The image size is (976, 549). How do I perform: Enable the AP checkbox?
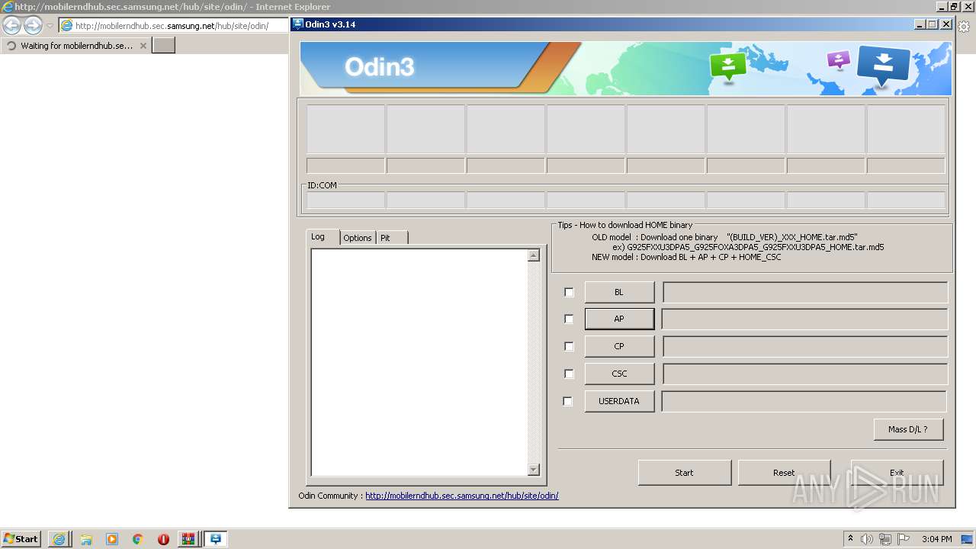[569, 319]
